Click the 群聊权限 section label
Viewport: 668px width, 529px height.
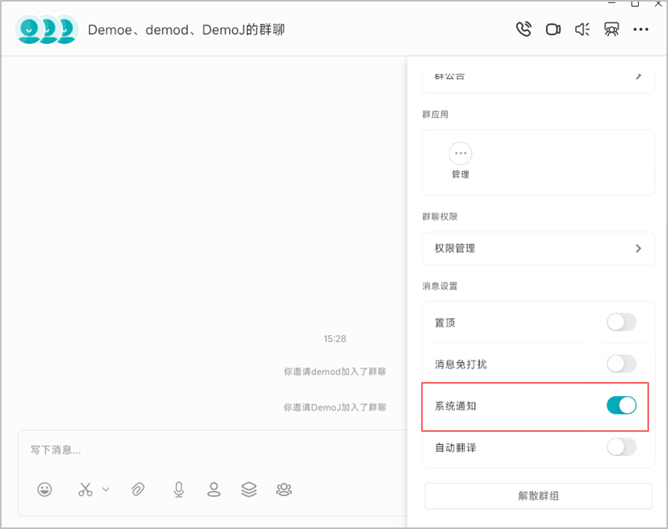coord(440,217)
